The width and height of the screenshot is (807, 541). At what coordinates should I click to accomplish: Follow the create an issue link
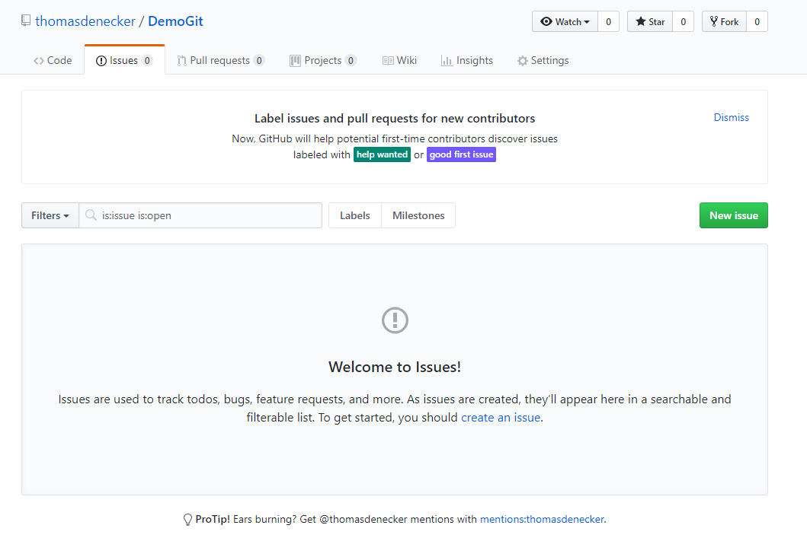point(501,418)
